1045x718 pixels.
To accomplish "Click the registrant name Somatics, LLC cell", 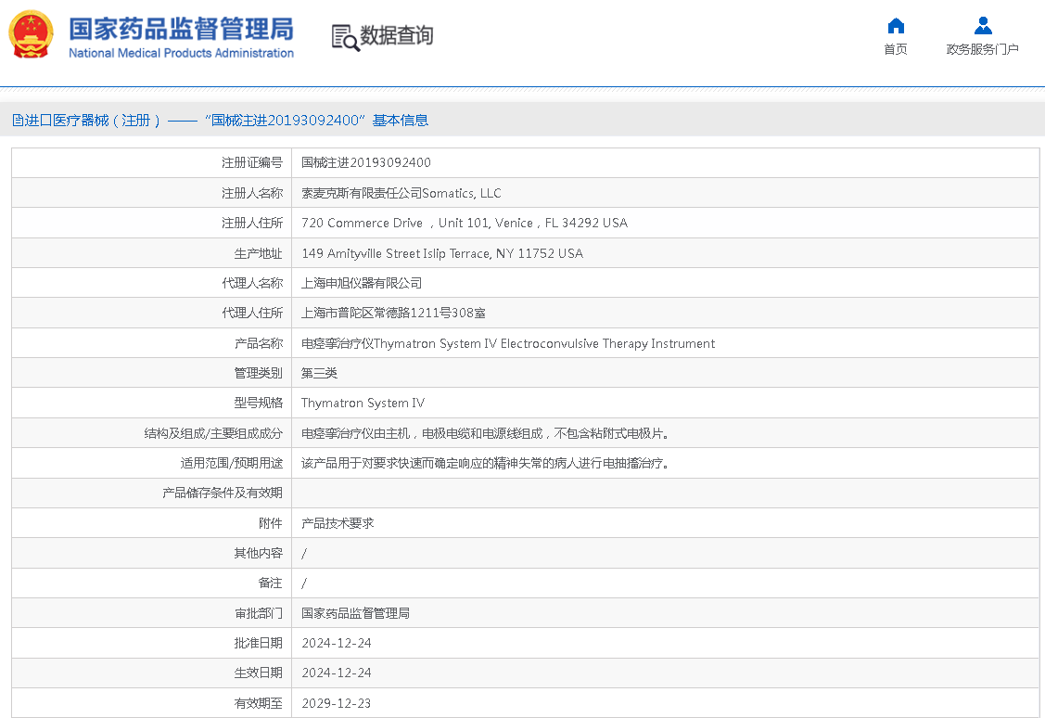I will point(401,193).
